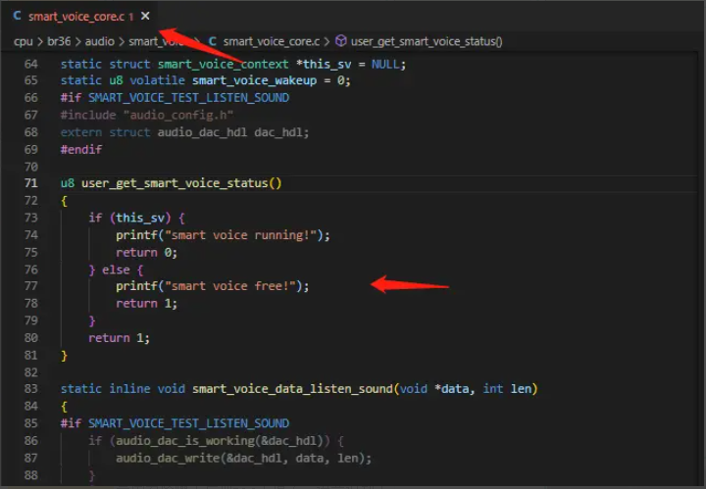Click line number 71 in gutter

[31, 183]
